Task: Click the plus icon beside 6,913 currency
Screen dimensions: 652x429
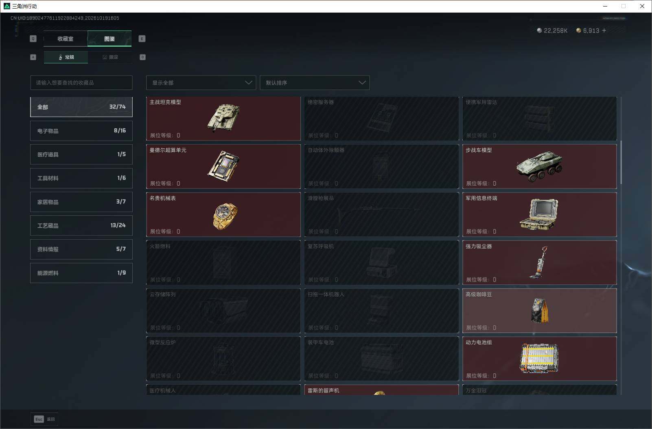Action: click(604, 30)
